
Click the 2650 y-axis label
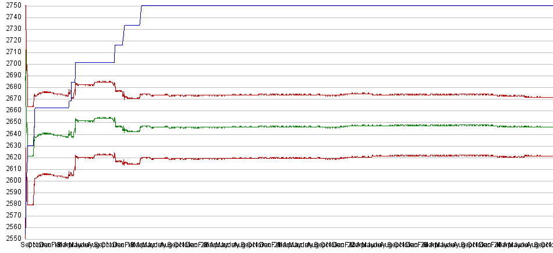click(x=12, y=122)
